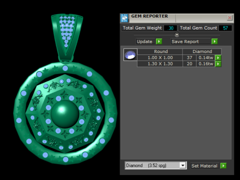Click the Total Gem Count label
240x180 pixels.
click(198, 28)
